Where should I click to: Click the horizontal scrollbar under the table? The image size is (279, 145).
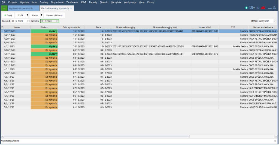[x=136, y=136]
